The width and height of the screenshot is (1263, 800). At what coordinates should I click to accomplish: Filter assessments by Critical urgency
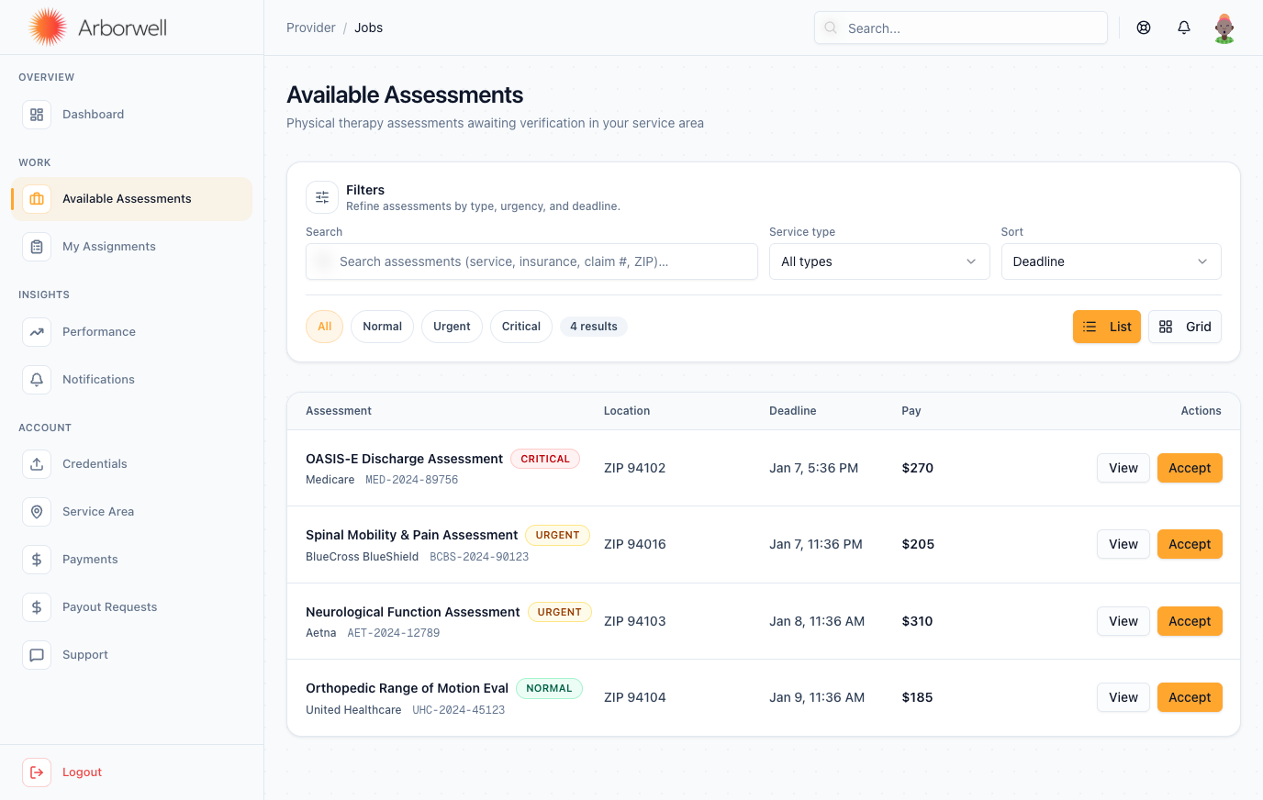pyautogui.click(x=520, y=327)
